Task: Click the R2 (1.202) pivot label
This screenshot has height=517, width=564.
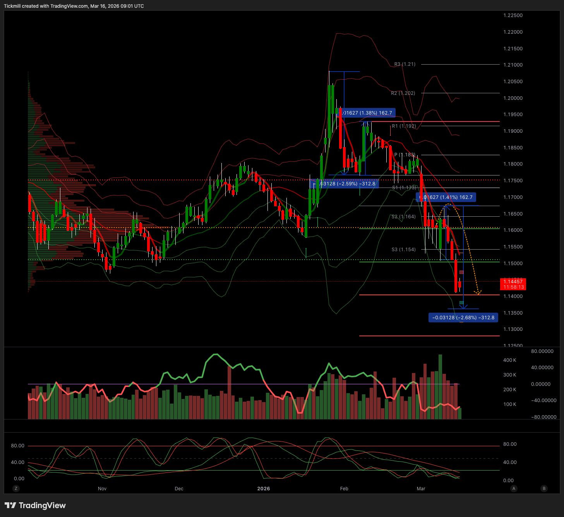Action: 403,93
